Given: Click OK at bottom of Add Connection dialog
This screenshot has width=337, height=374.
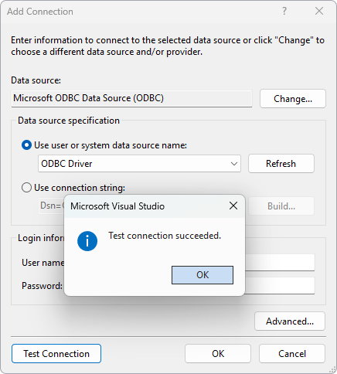Looking at the screenshot, I should [x=218, y=354].
